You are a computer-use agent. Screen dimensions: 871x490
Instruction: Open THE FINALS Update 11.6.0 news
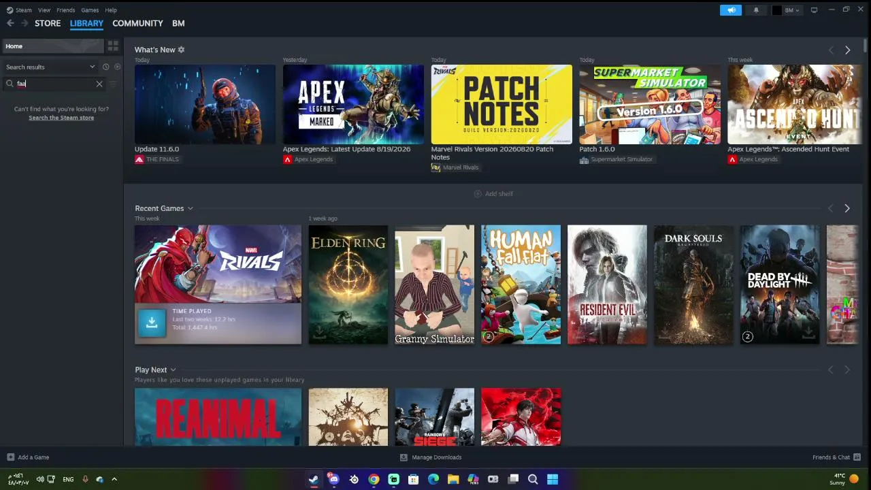tap(205, 104)
